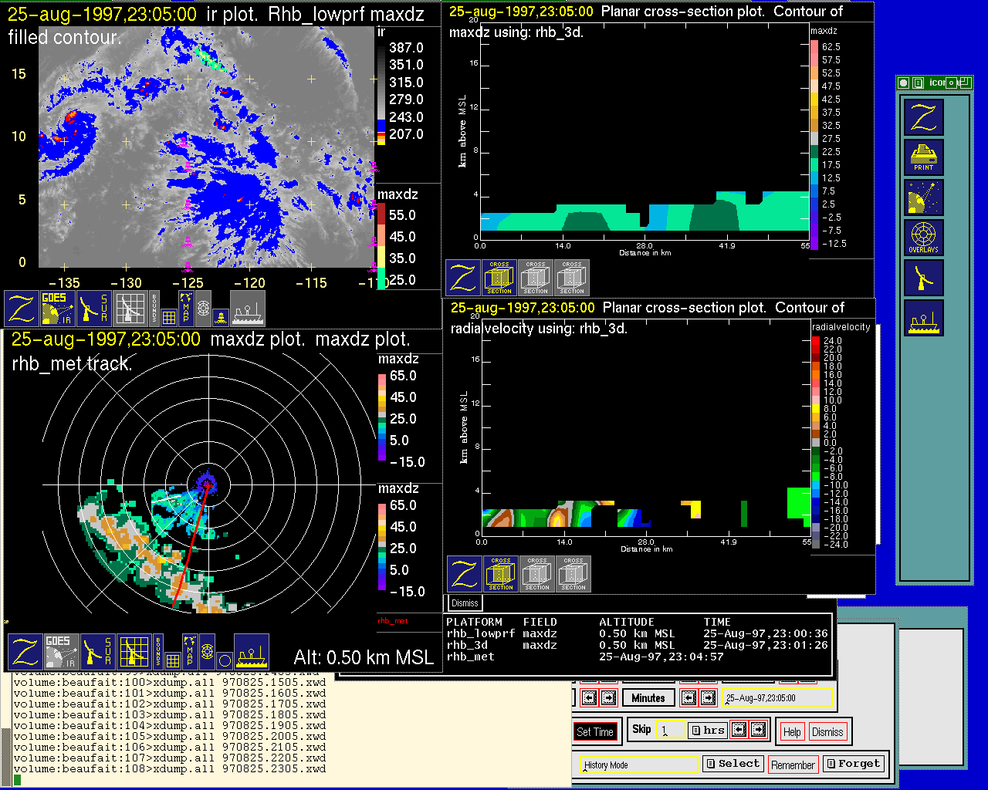Image resolution: width=988 pixels, height=790 pixels.
Task: Click the PRINT icon in the right icon panel
Action: [x=923, y=157]
